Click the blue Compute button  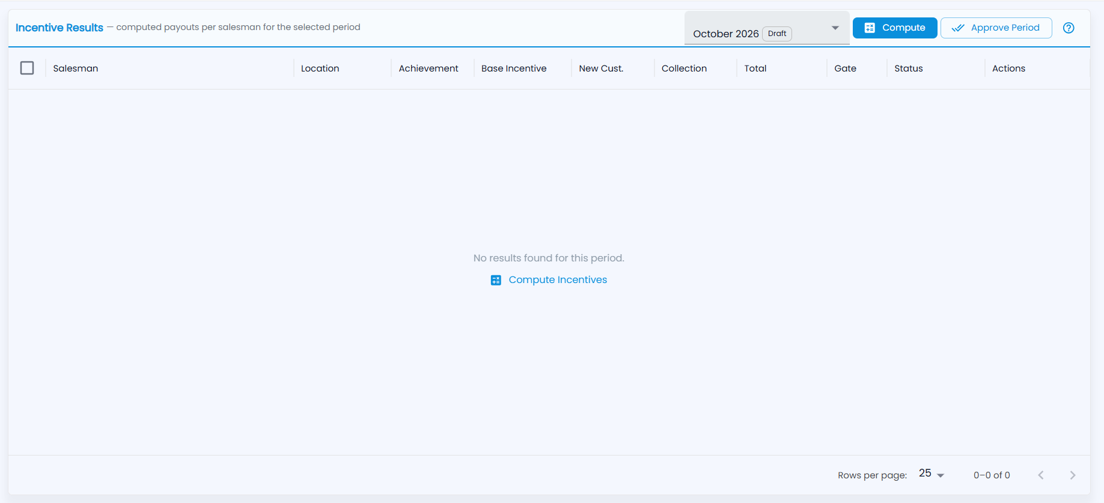click(x=895, y=28)
